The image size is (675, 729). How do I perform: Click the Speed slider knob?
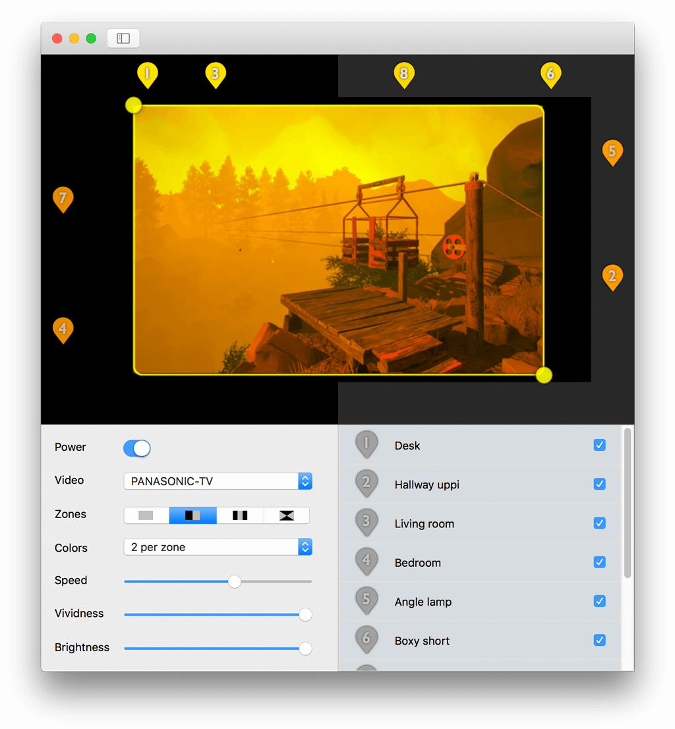tap(234, 581)
